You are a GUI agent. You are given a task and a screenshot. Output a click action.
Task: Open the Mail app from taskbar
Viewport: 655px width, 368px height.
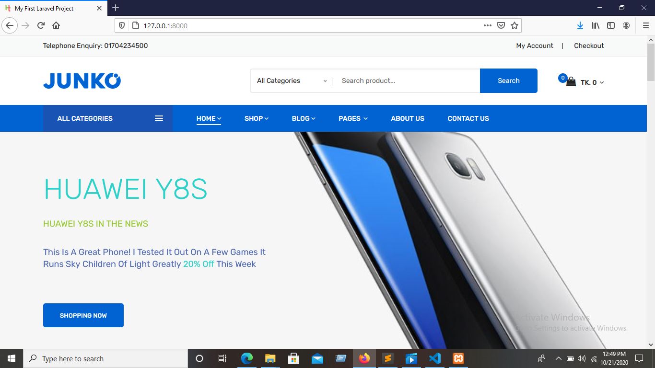pyautogui.click(x=317, y=358)
